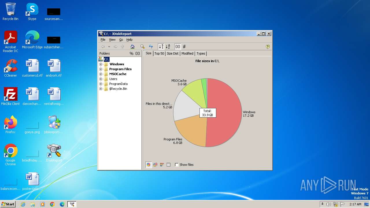Switch to the Modified tab
This screenshot has height=208, width=370.
point(187,53)
